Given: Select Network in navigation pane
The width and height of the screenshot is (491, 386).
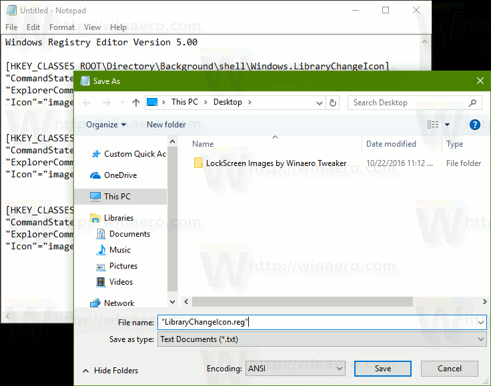Looking at the screenshot, I should click(113, 303).
